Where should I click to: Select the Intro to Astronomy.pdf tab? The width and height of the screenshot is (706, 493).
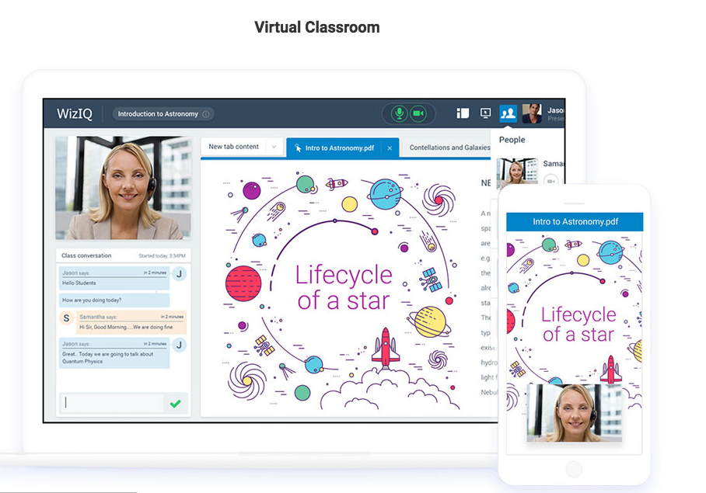pyautogui.click(x=337, y=148)
